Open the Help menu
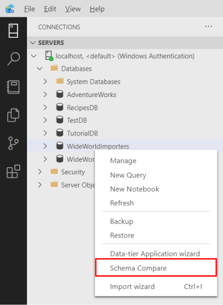The width and height of the screenshot is (223, 305). pyautogui.click(x=97, y=9)
